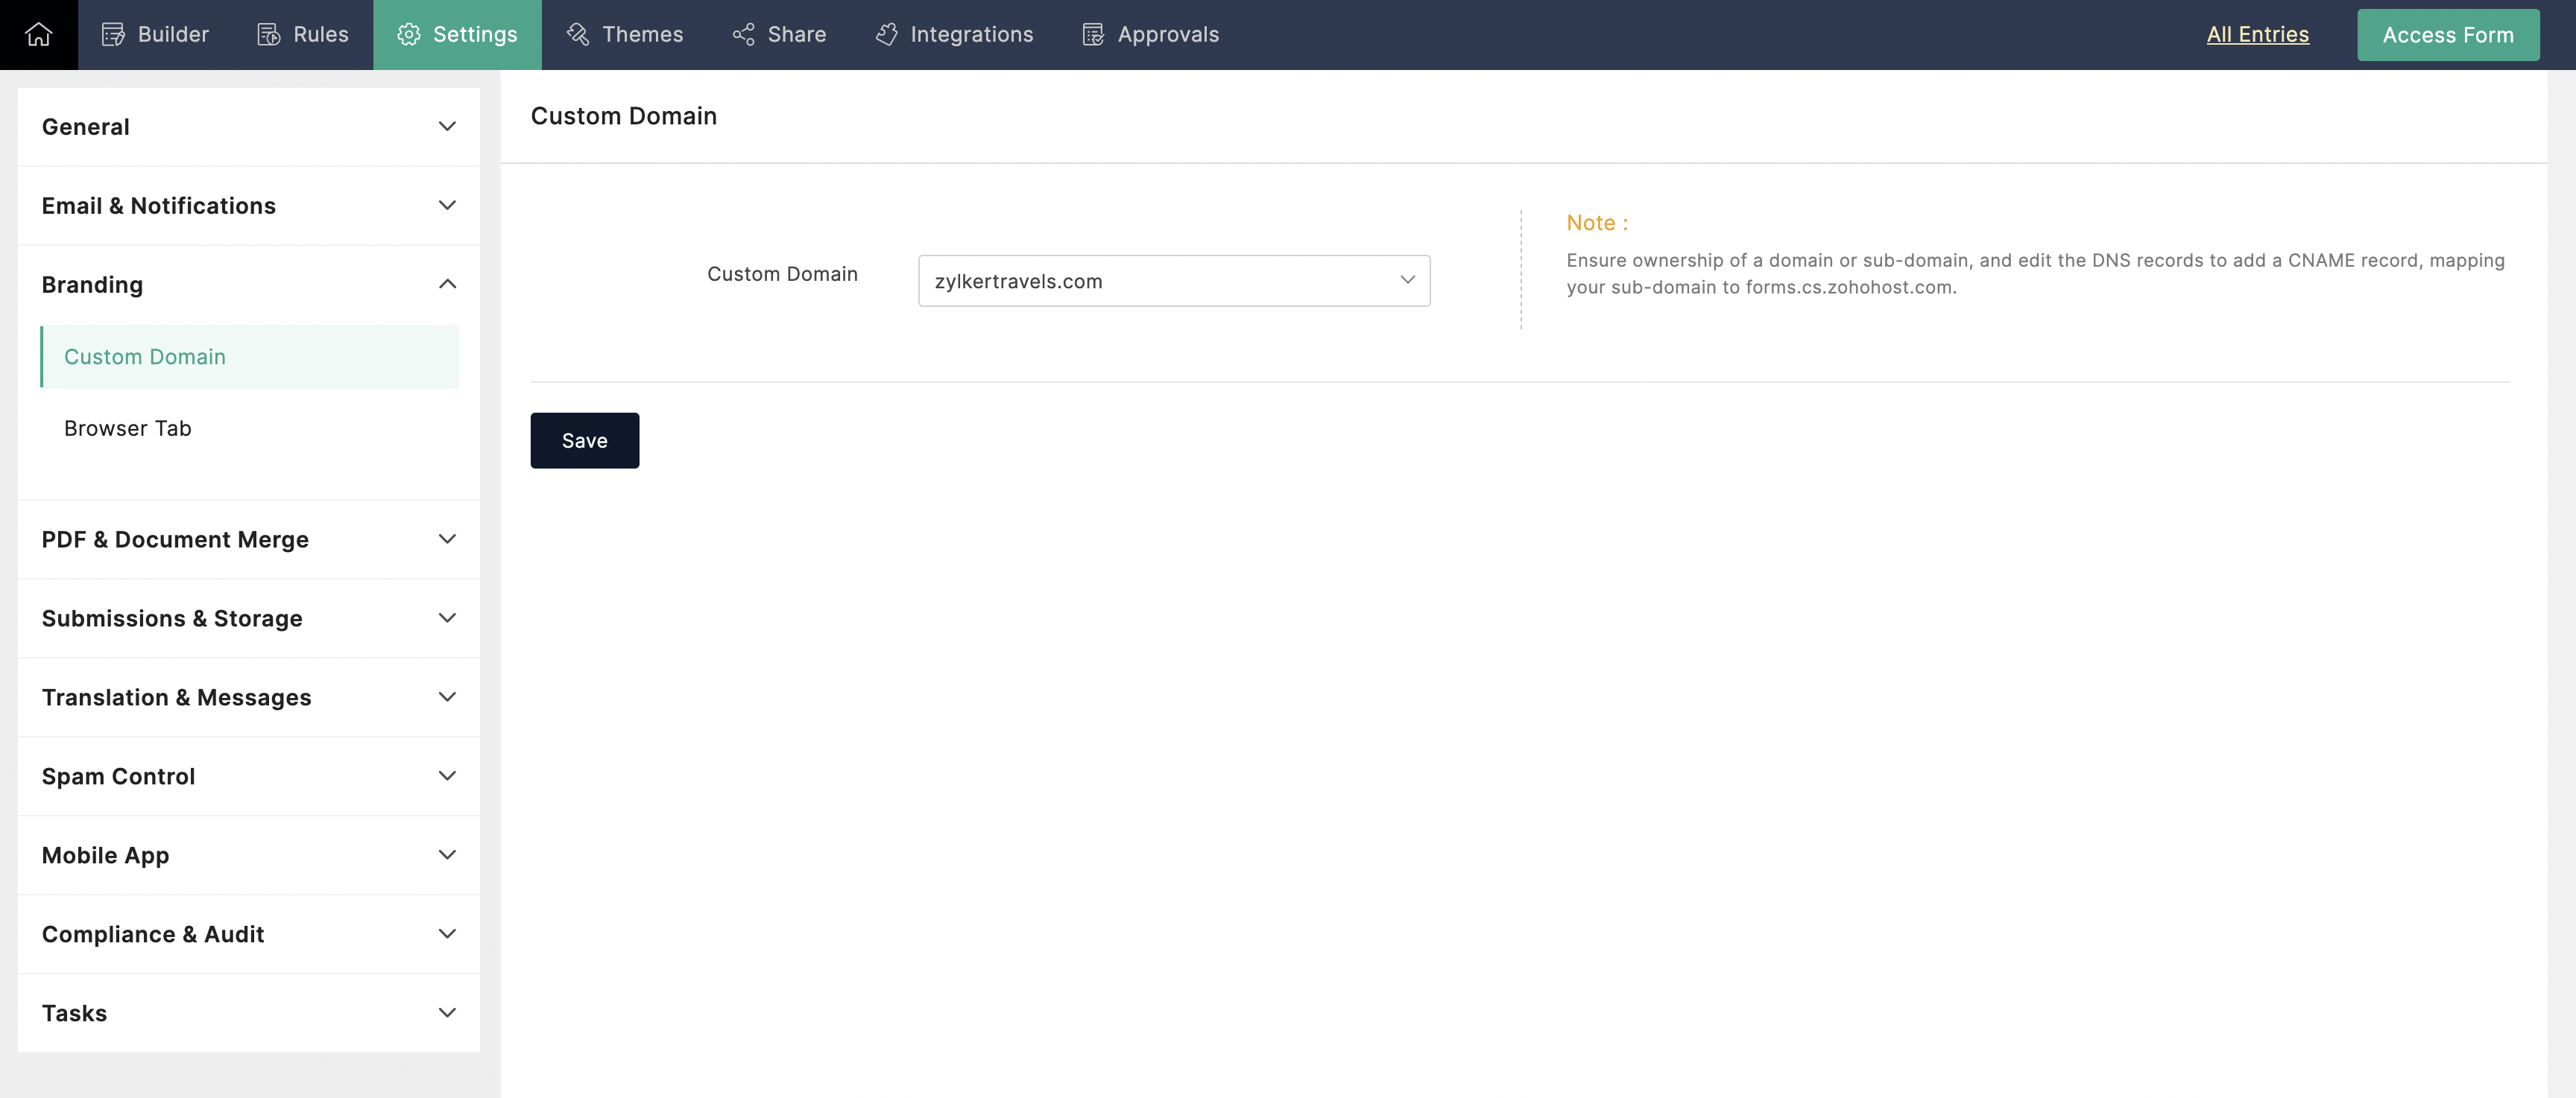The image size is (2576, 1098).
Task: Click the home icon in the navigation bar
Action: point(38,34)
